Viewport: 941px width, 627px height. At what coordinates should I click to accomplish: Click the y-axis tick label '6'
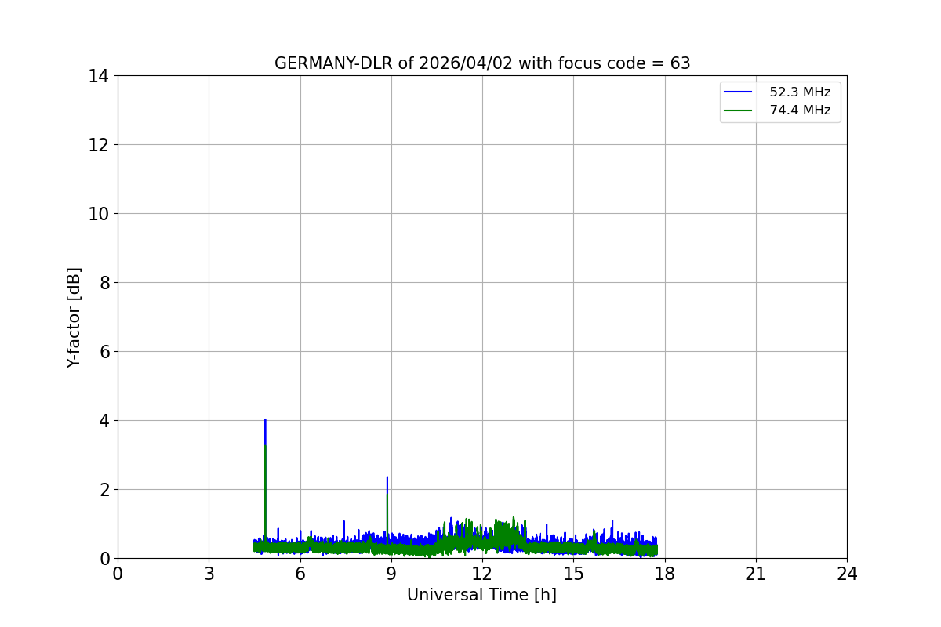[x=104, y=352]
